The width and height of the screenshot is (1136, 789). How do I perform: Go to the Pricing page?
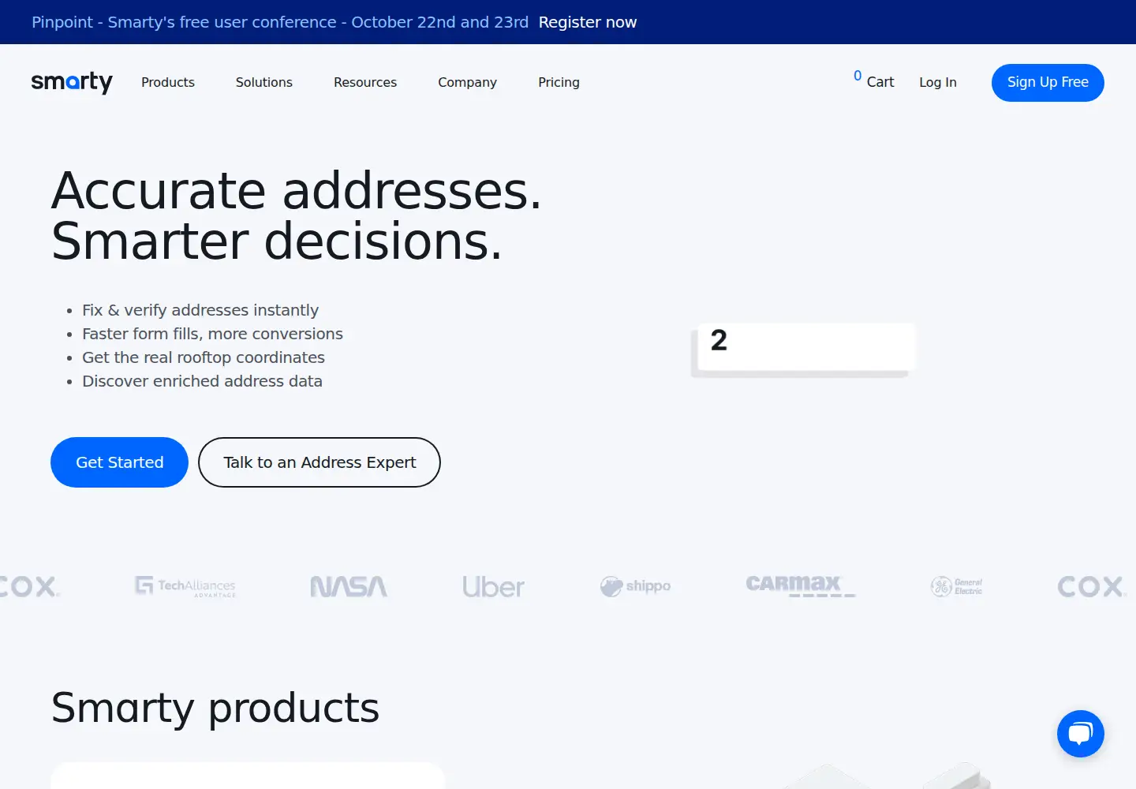pos(559,82)
